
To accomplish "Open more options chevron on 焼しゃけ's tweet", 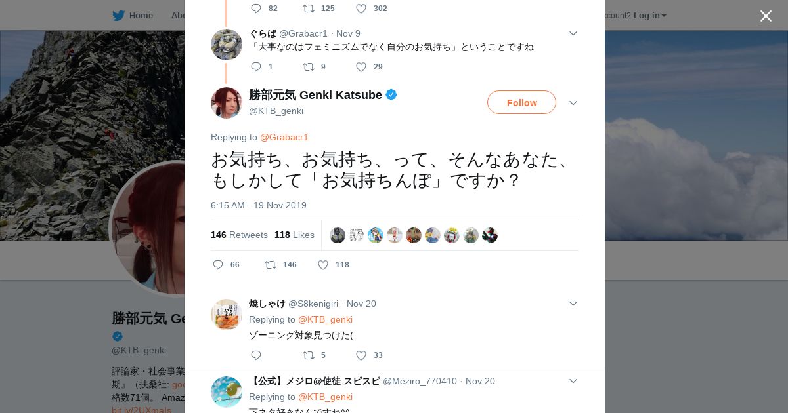I will (573, 304).
